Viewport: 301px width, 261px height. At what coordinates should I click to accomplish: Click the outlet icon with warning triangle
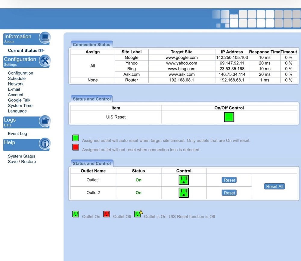(138, 214)
